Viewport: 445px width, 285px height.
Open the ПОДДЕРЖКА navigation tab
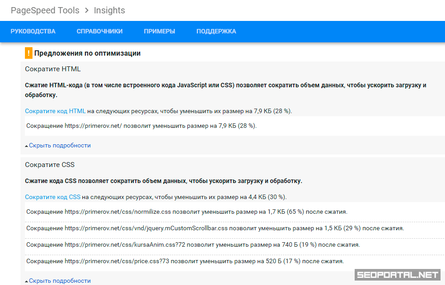pyautogui.click(x=216, y=31)
